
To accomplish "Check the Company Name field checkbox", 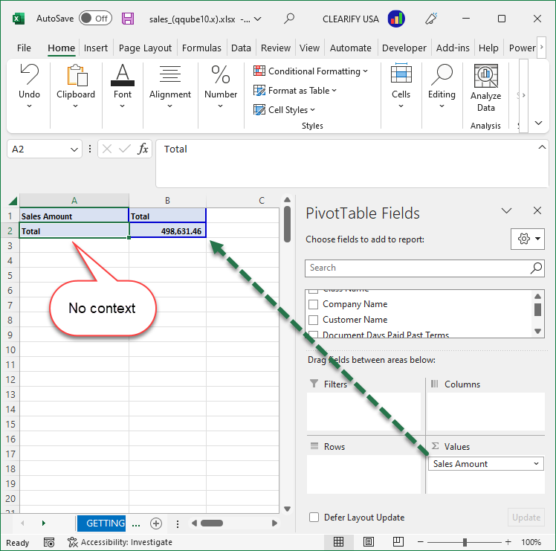I will (313, 304).
